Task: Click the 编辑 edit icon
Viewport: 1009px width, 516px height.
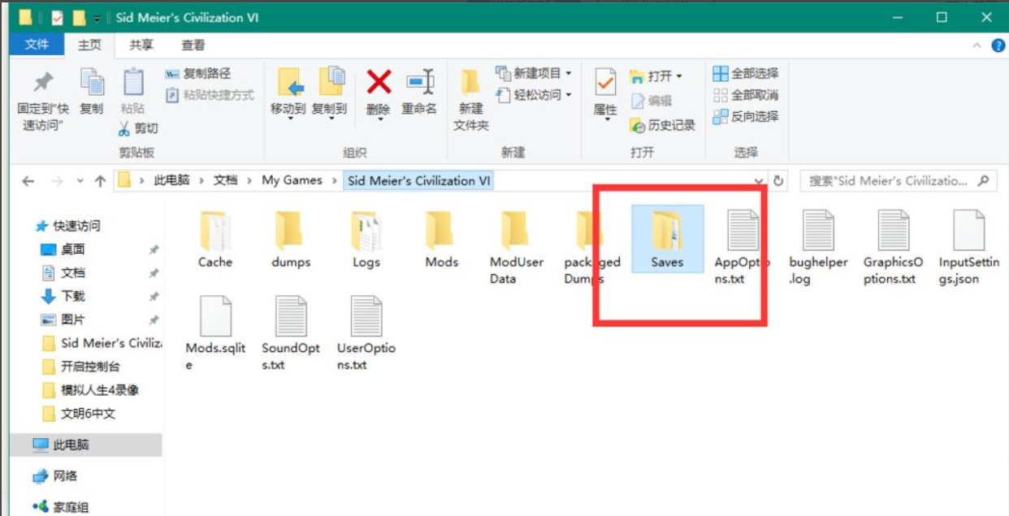Action: [x=638, y=101]
